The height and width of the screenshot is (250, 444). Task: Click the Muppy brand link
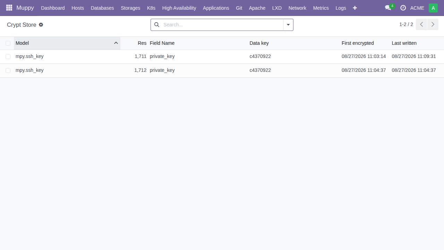[25, 8]
